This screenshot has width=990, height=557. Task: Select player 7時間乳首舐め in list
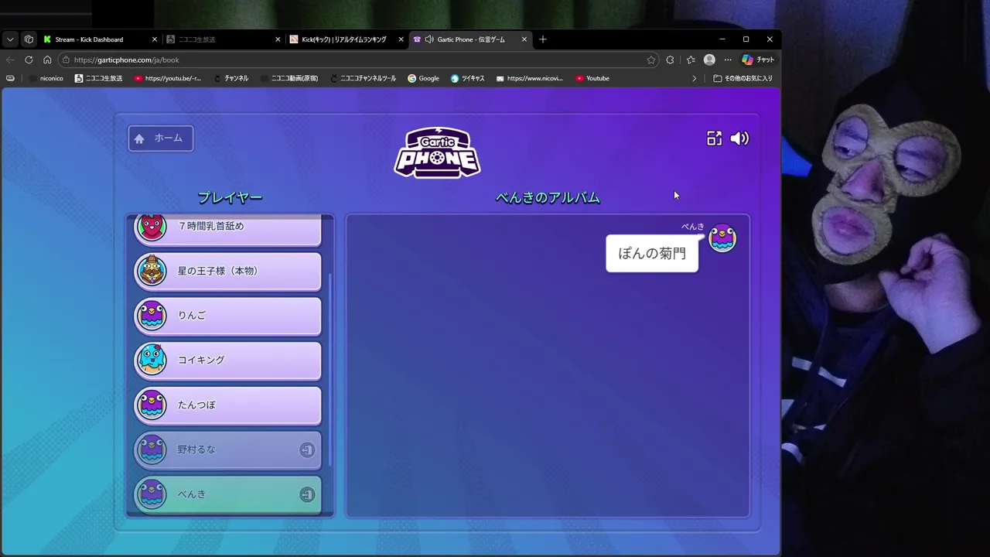(228, 228)
